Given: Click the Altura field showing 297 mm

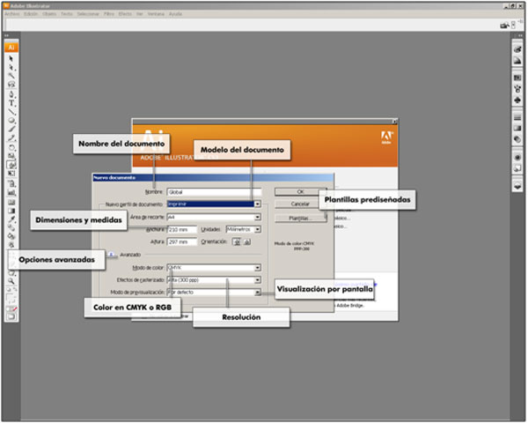Looking at the screenshot, I should [182, 241].
